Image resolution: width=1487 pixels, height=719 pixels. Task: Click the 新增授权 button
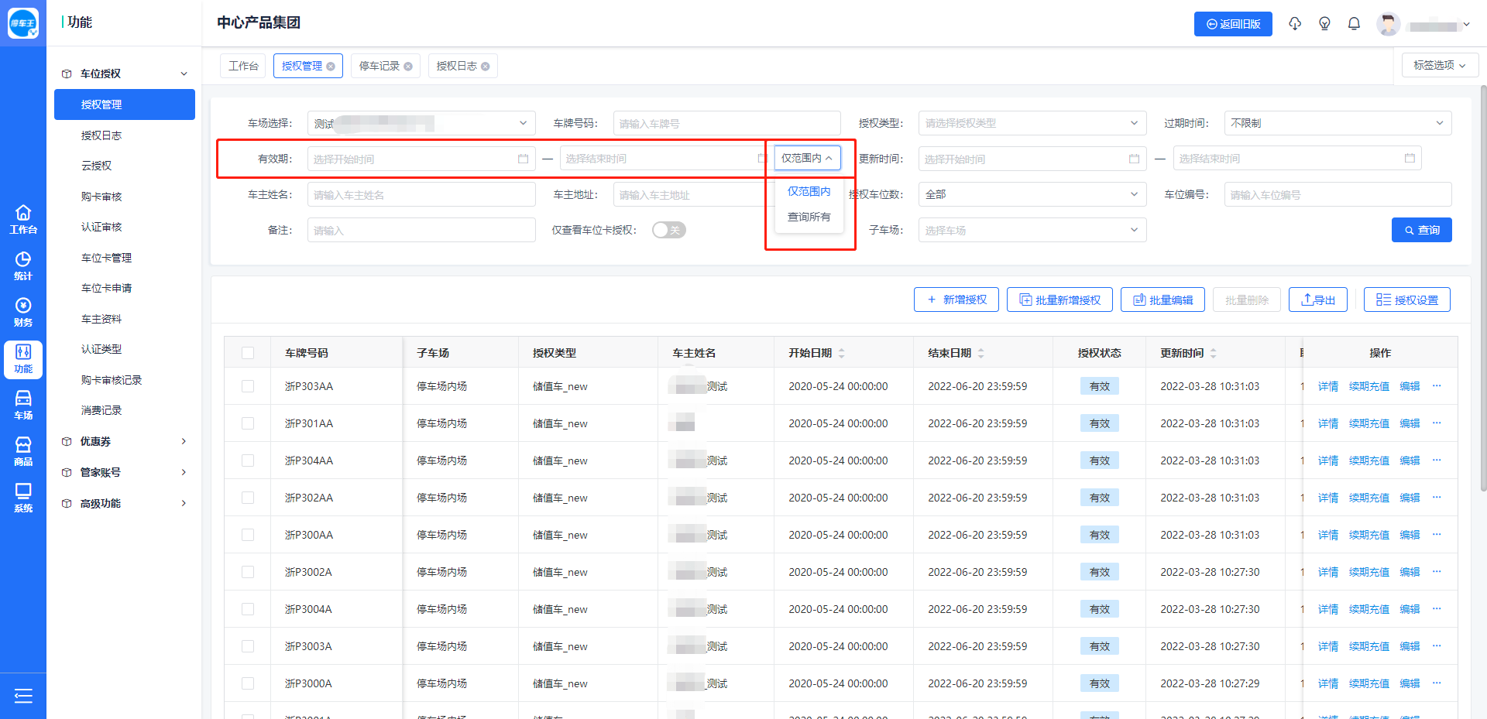point(956,300)
